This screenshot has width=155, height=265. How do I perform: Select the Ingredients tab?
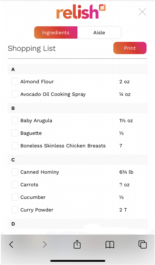pos(56,32)
